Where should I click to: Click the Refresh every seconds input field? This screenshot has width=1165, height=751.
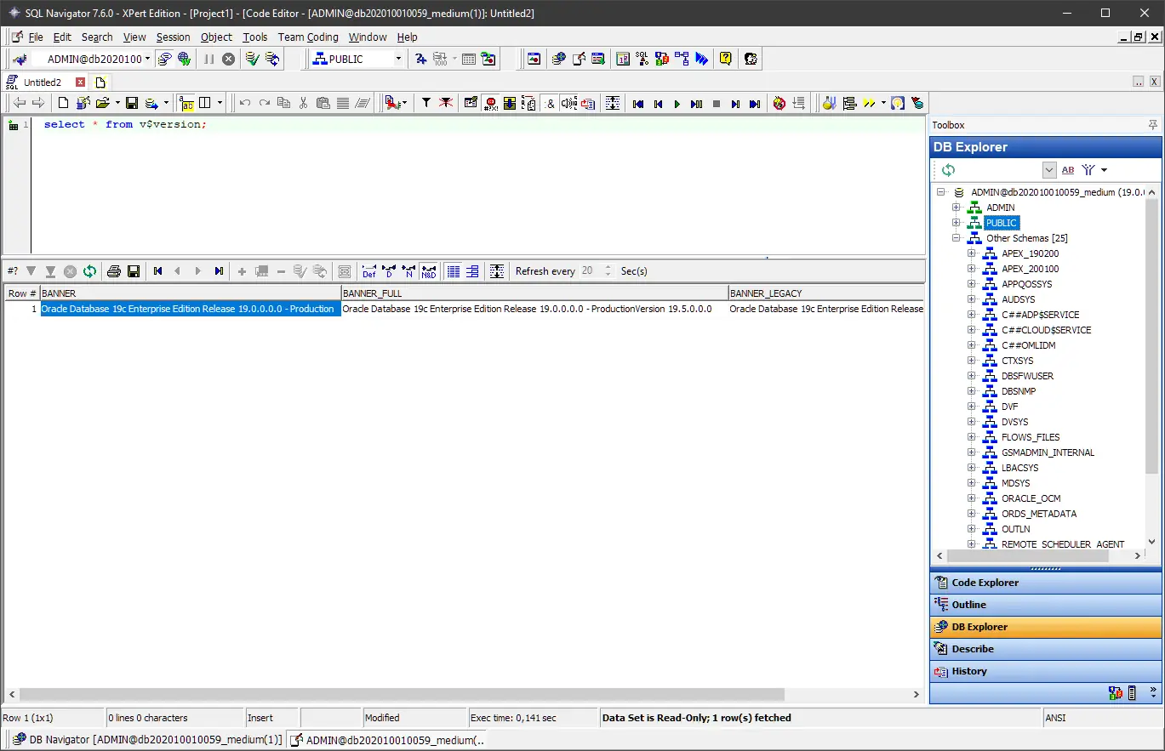(x=590, y=271)
